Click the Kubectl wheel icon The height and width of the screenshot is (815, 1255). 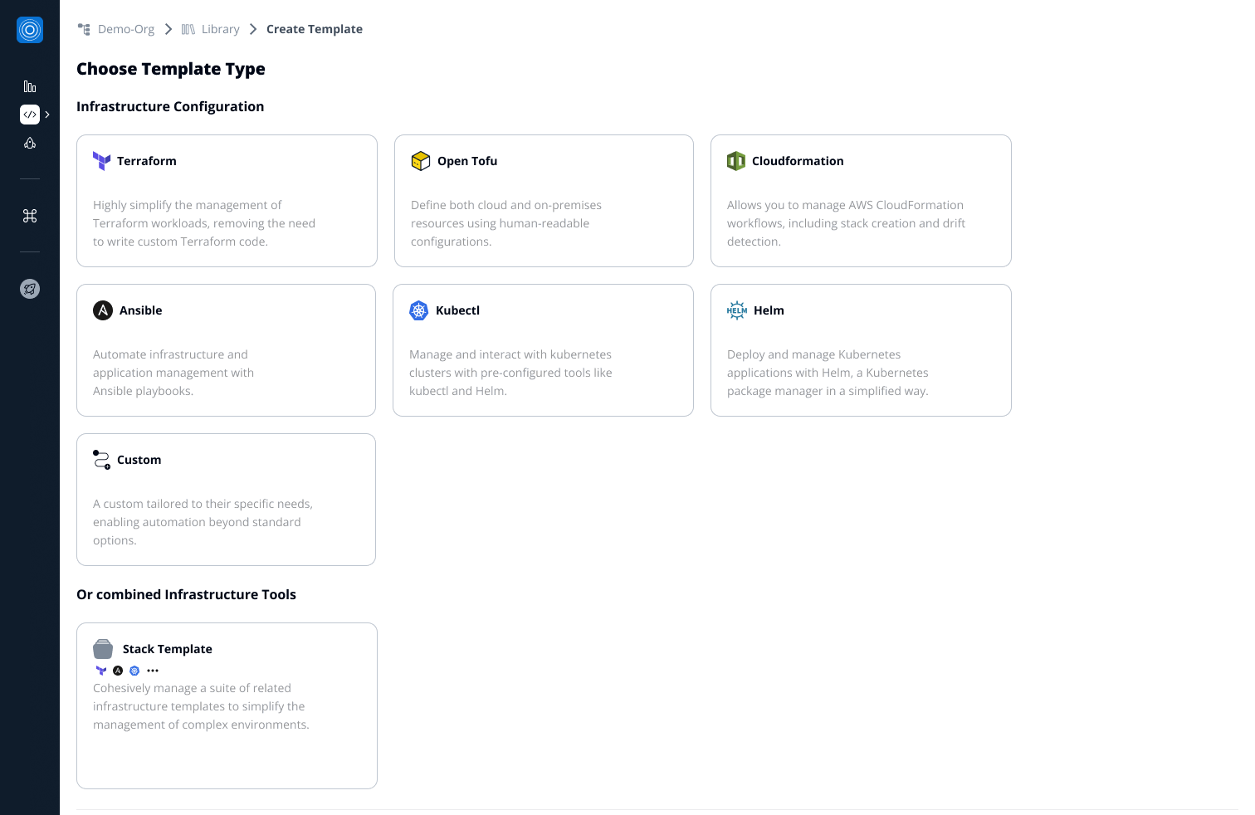[x=419, y=310]
